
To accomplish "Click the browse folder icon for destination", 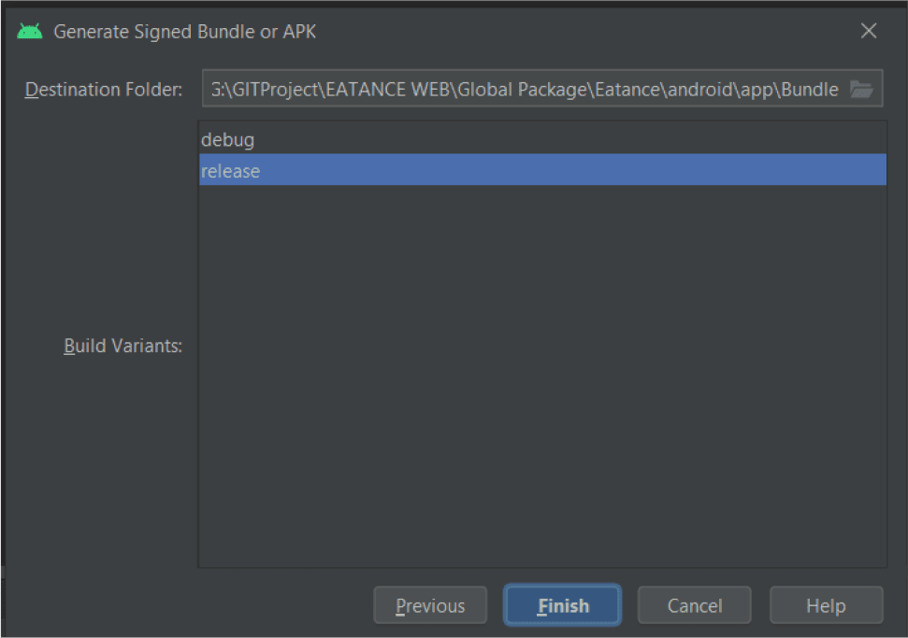I will point(861,90).
